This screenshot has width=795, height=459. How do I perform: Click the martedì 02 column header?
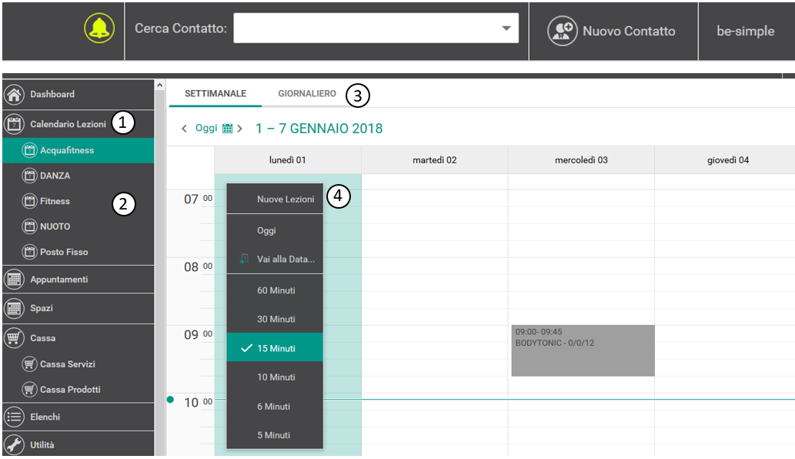tap(435, 159)
